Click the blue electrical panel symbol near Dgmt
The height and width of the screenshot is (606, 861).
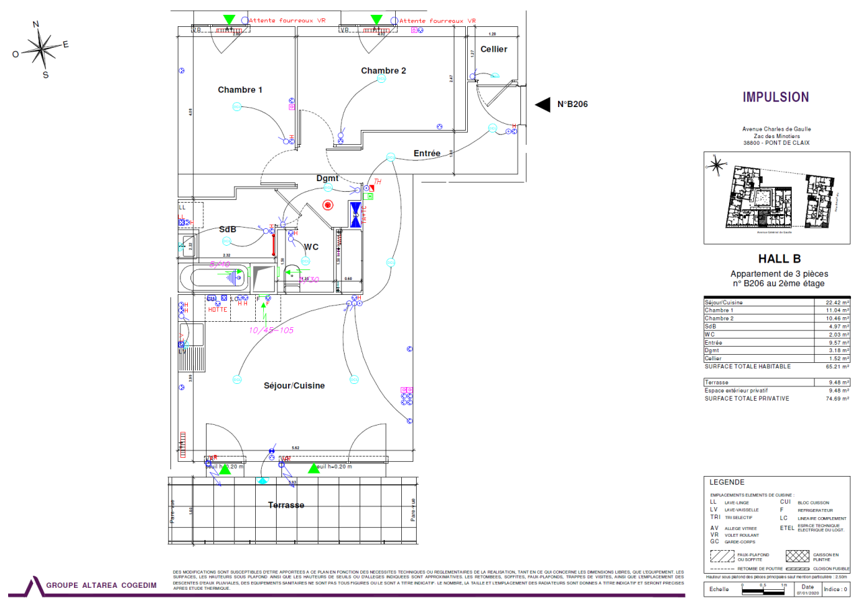click(355, 214)
